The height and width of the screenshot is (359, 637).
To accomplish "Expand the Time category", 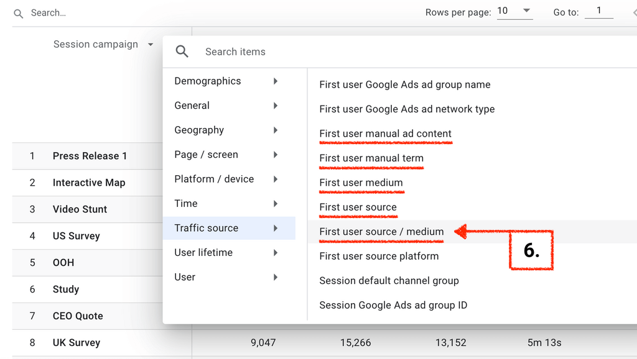I will tap(227, 204).
